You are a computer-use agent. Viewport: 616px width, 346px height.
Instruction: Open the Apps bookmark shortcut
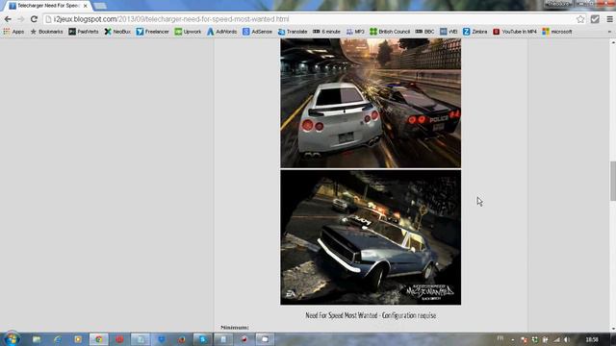pyautogui.click(x=13, y=32)
